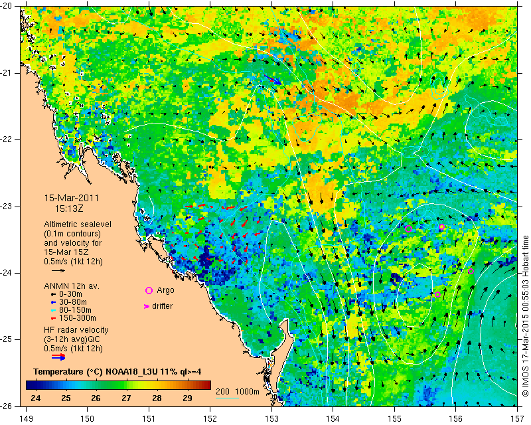The width and height of the screenshot is (531, 425).
Task: Select the Argo float circle near 156.2E 24S
Action: coord(471,271)
